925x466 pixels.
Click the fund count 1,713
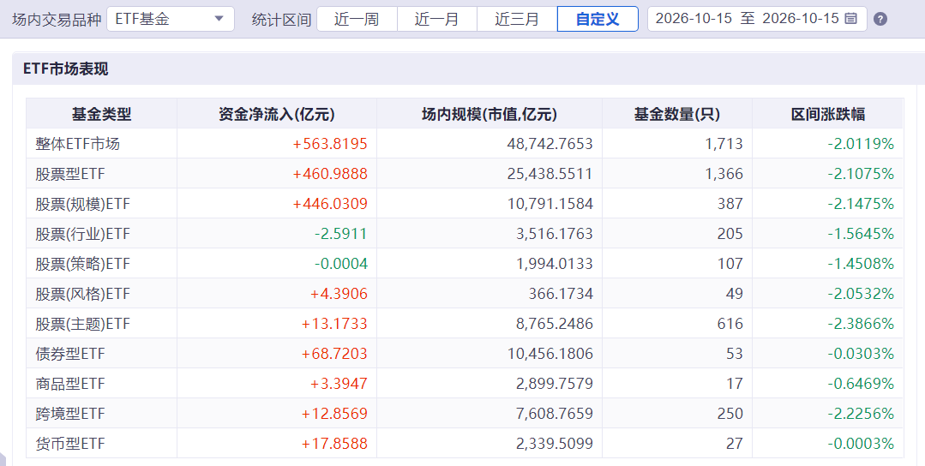pyautogui.click(x=724, y=144)
